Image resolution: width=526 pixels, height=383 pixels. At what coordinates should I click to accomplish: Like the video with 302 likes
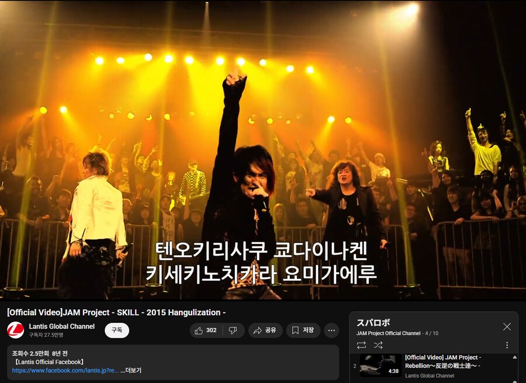[206, 330]
